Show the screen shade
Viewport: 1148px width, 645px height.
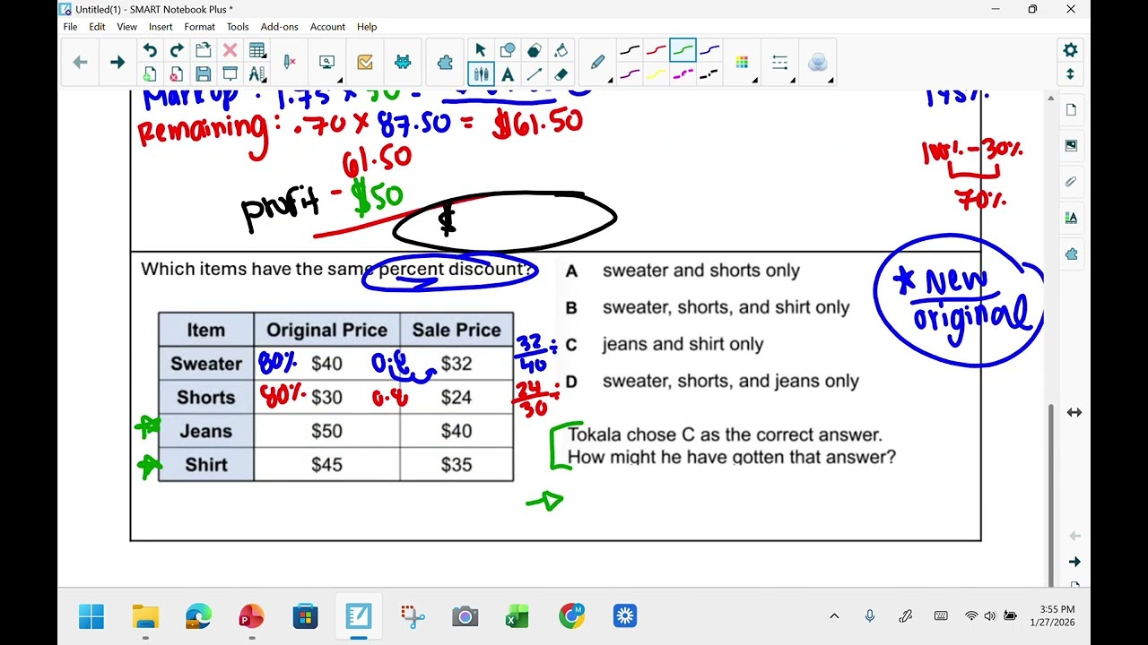[230, 74]
